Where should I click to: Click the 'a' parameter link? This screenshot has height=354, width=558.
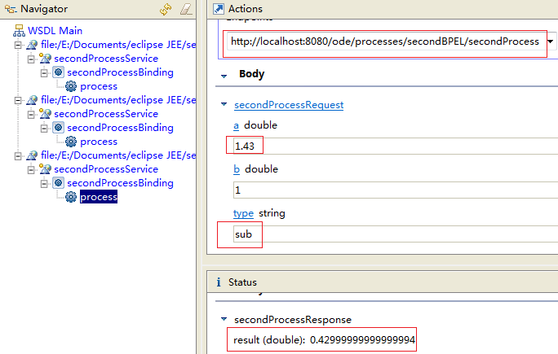point(236,125)
